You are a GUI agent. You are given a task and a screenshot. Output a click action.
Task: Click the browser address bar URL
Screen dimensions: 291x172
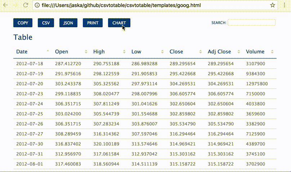121,5
